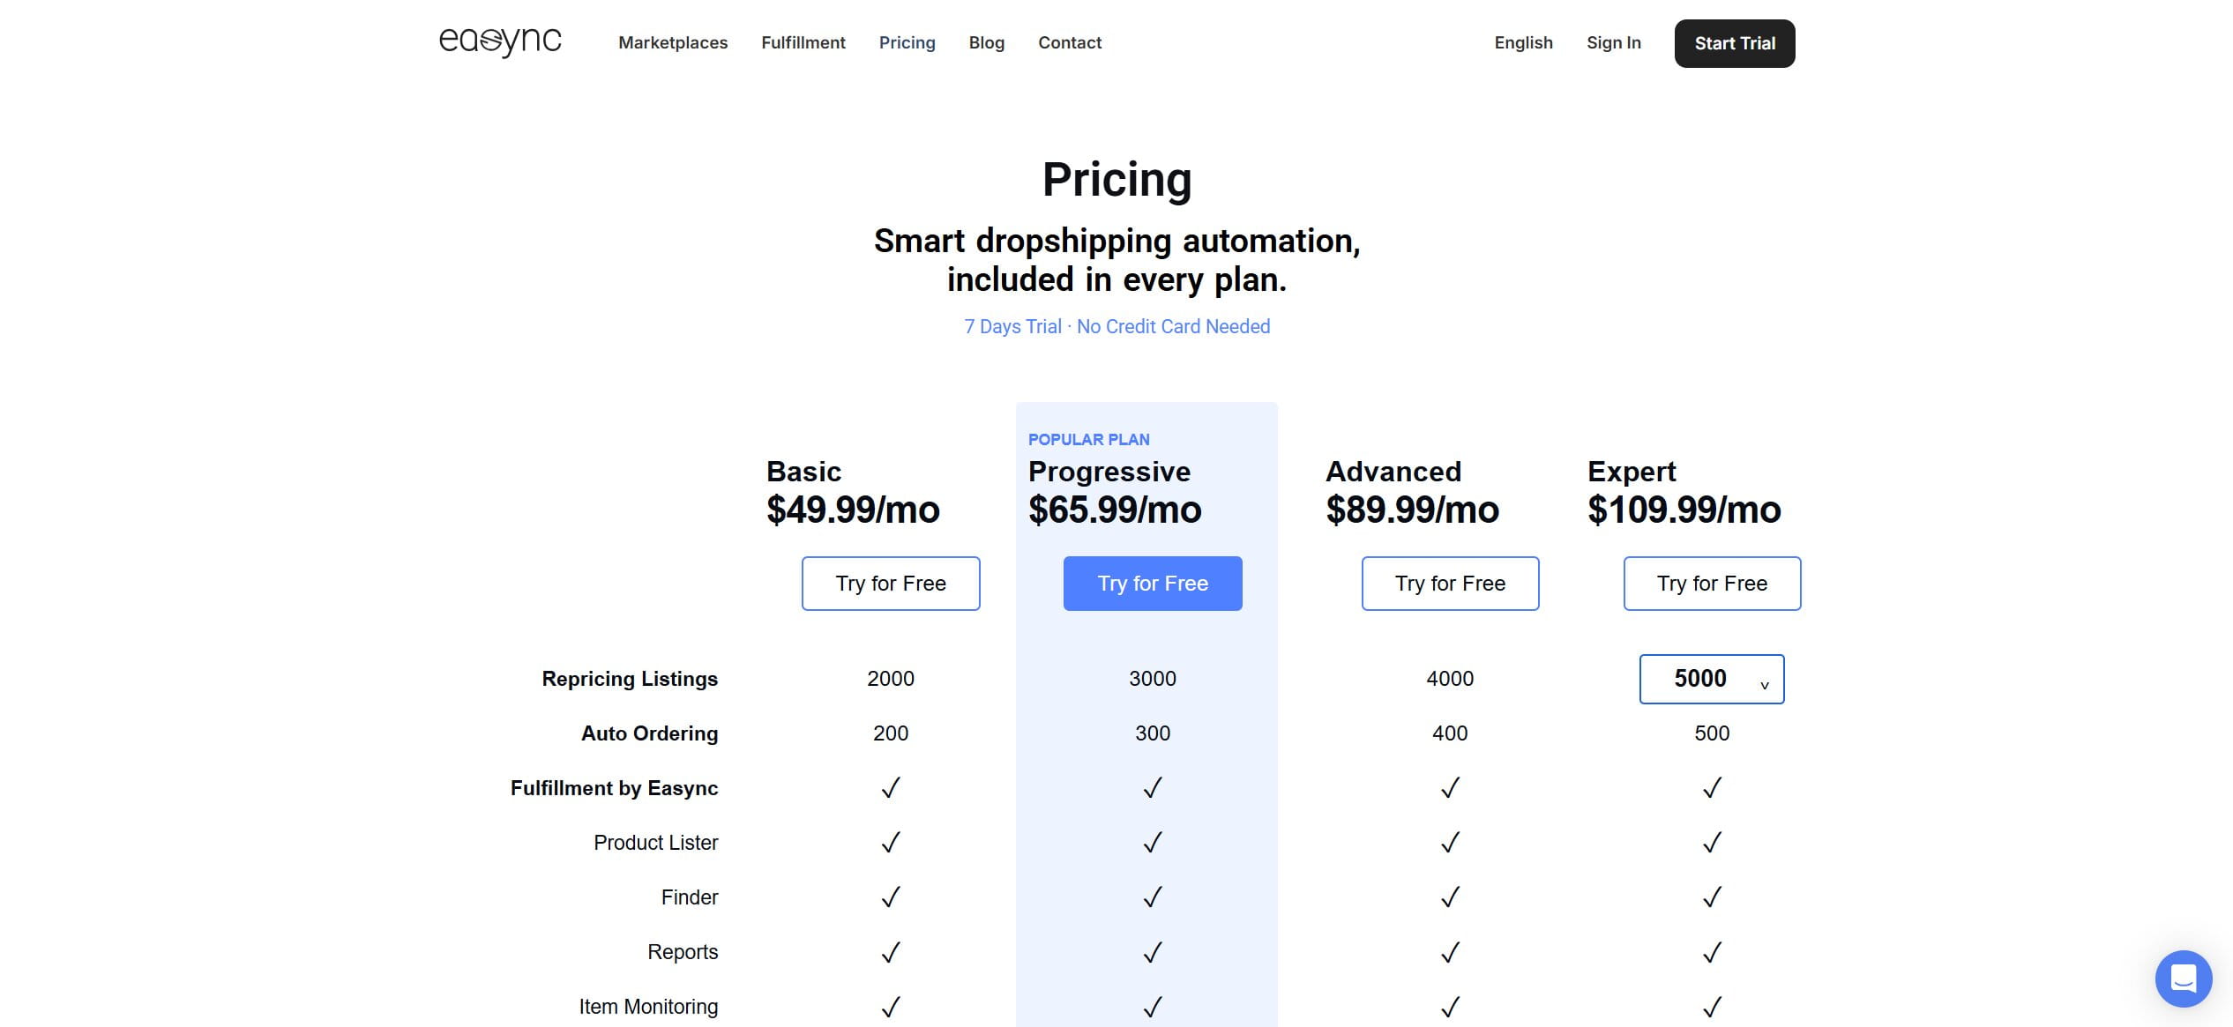The image size is (2233, 1027).
Task: Click the Sign In link
Action: pyautogui.click(x=1613, y=42)
